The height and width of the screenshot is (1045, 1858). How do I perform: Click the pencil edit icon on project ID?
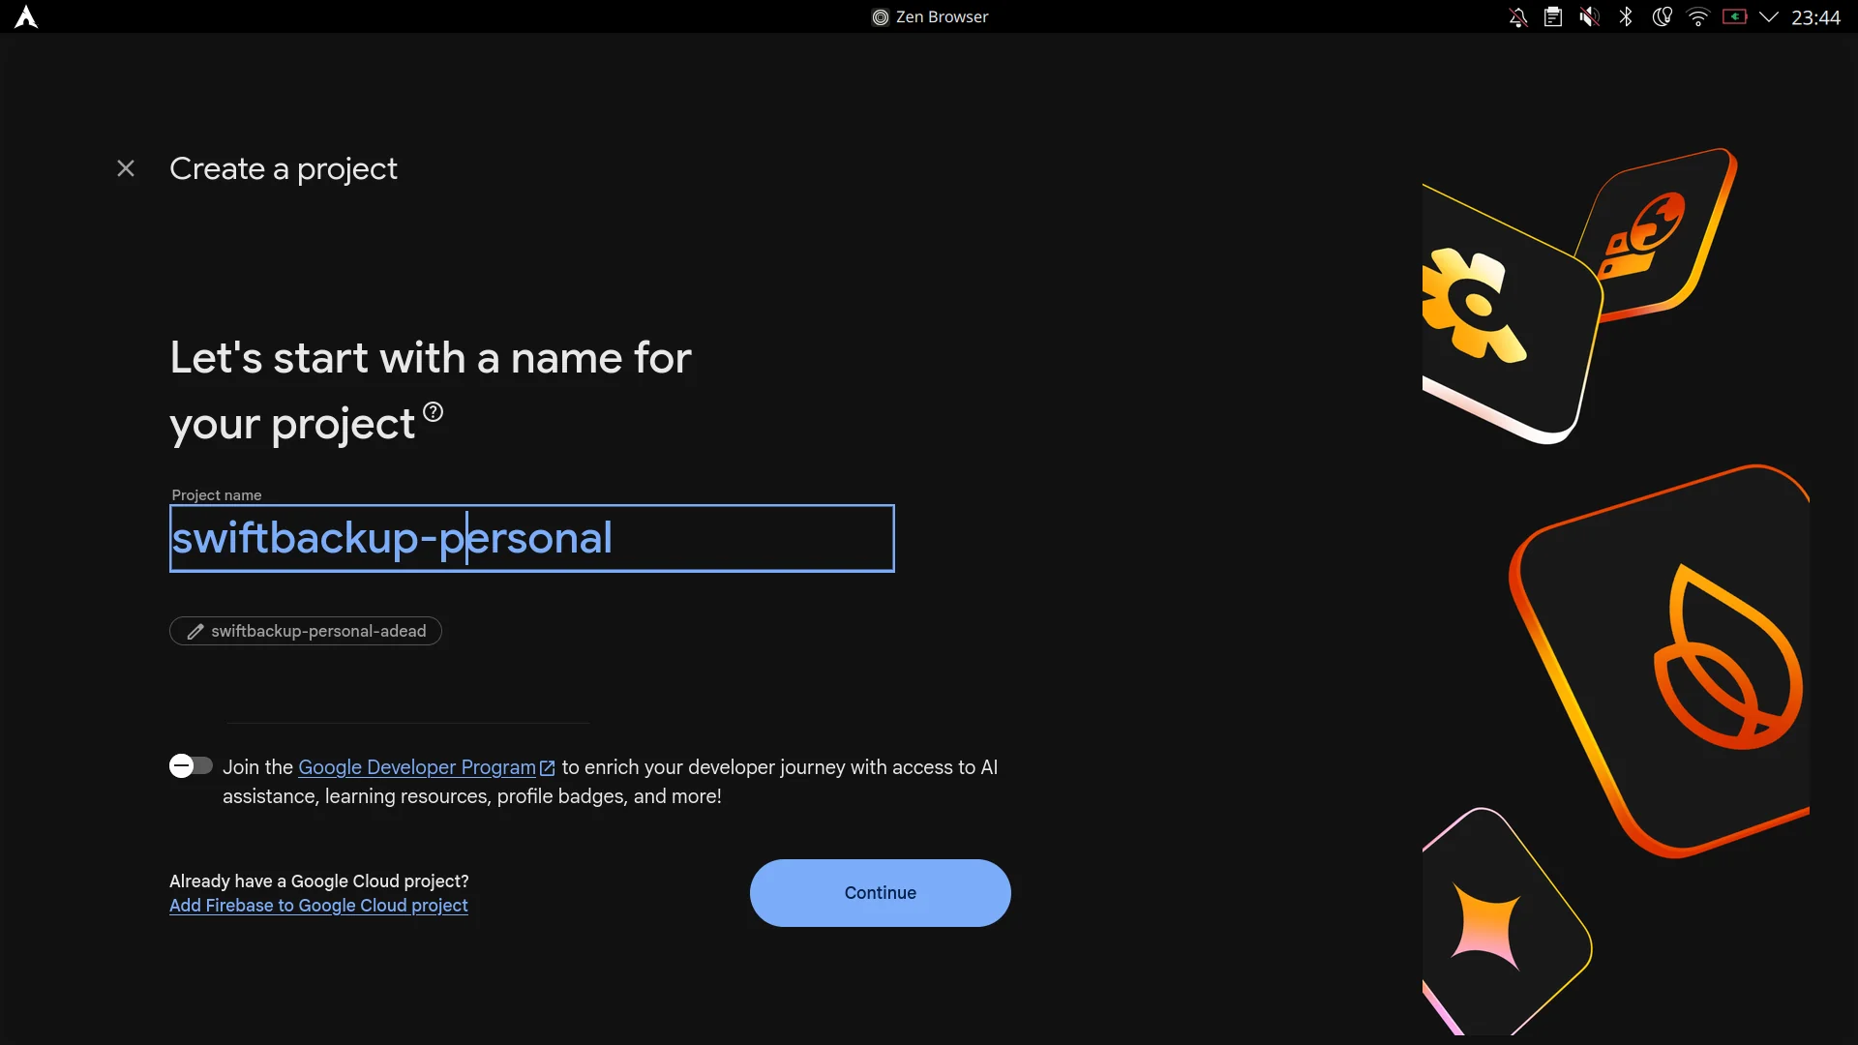(195, 631)
